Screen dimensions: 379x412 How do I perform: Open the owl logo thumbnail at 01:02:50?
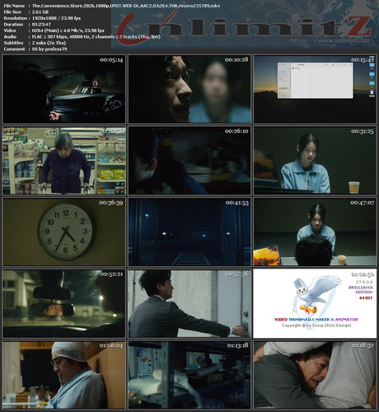coord(315,303)
